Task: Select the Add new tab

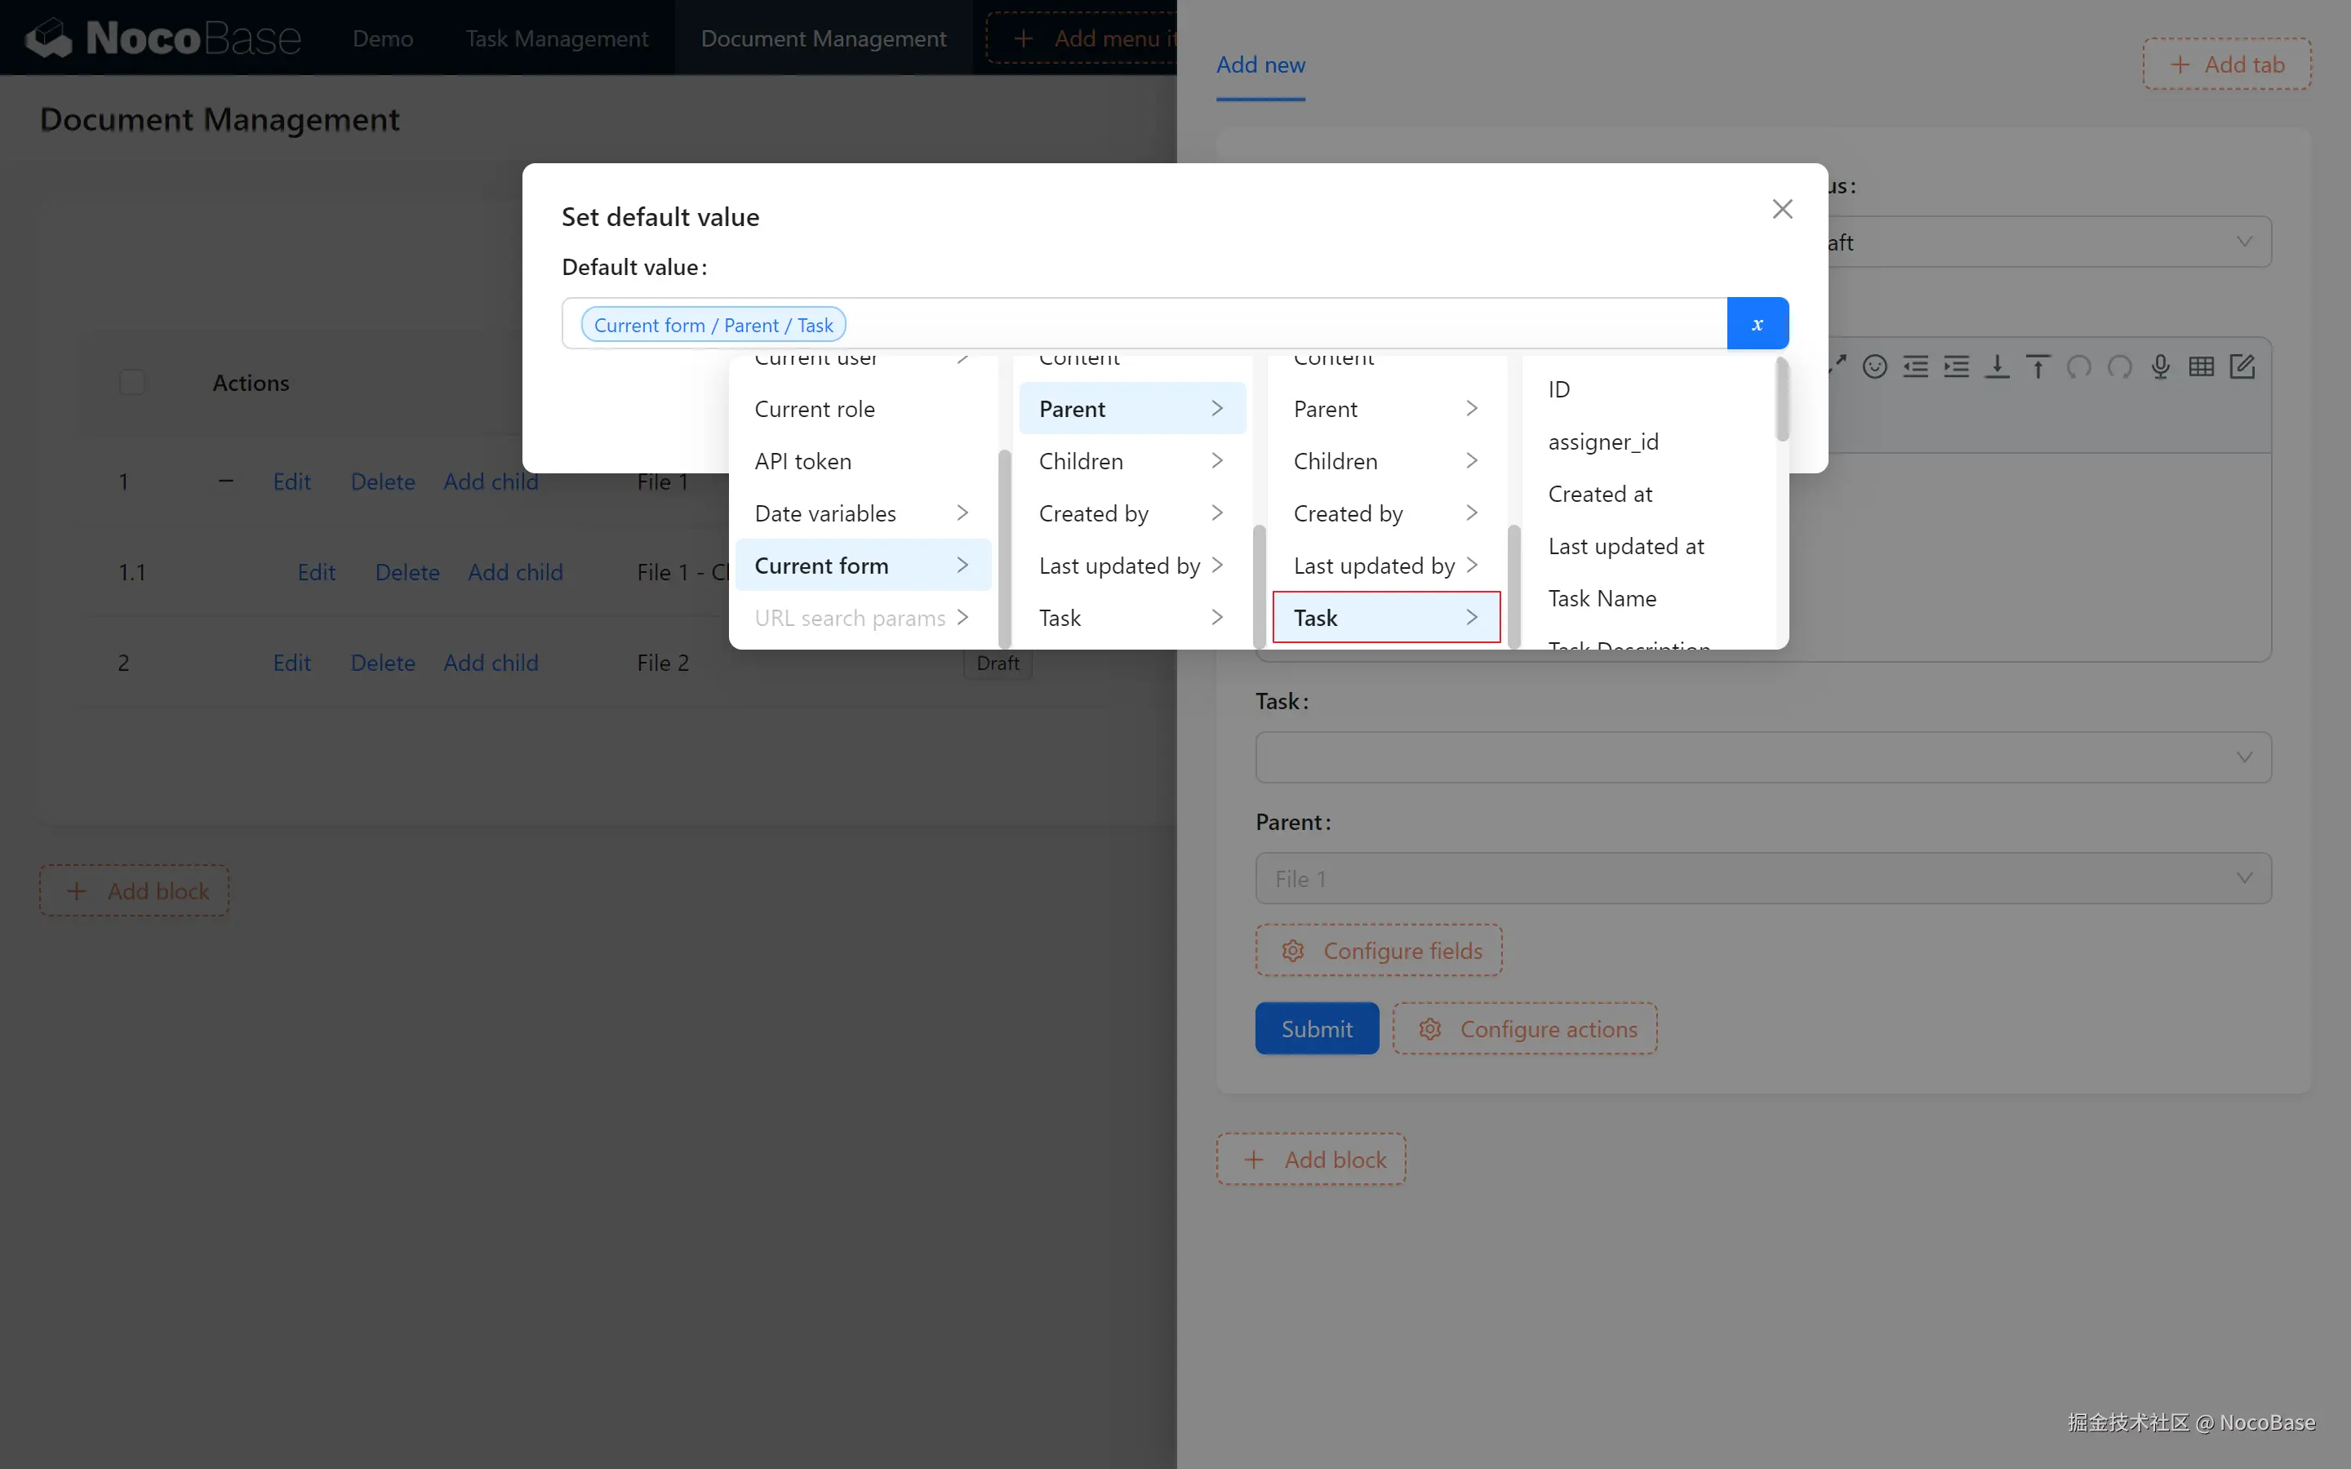Action: click(1260, 65)
